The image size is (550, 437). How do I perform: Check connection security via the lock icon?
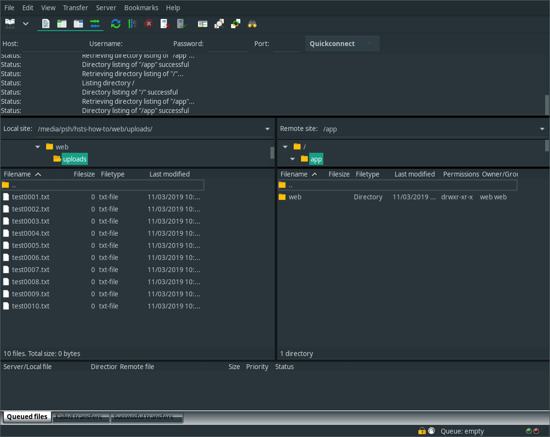tap(422, 431)
